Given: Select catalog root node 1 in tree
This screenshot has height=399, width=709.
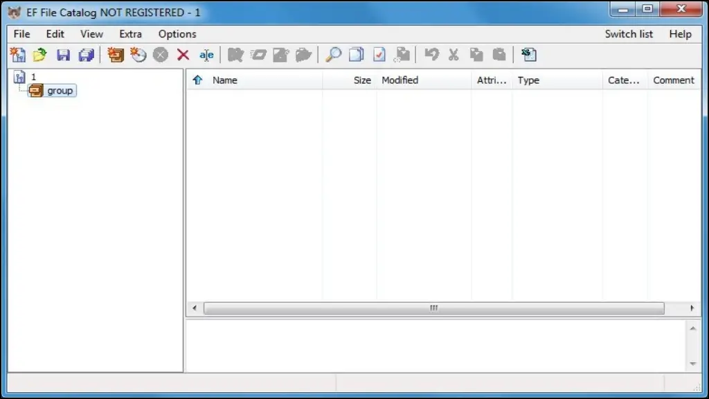Looking at the screenshot, I should [33, 78].
